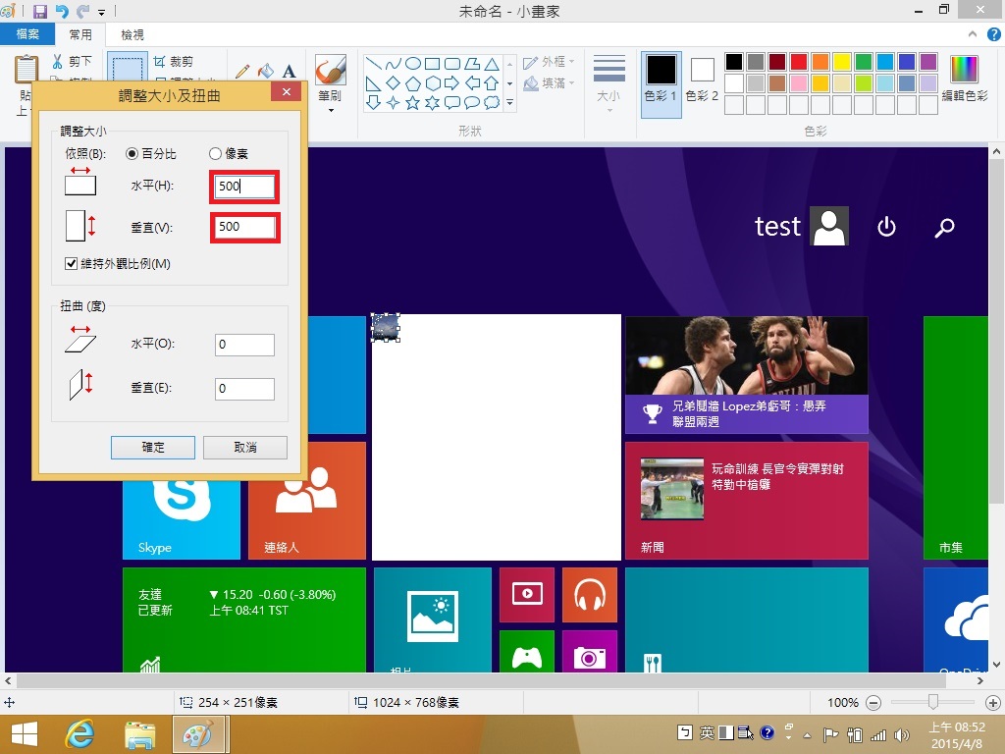
Task: Select the Five-point star shape
Action: pos(413,102)
